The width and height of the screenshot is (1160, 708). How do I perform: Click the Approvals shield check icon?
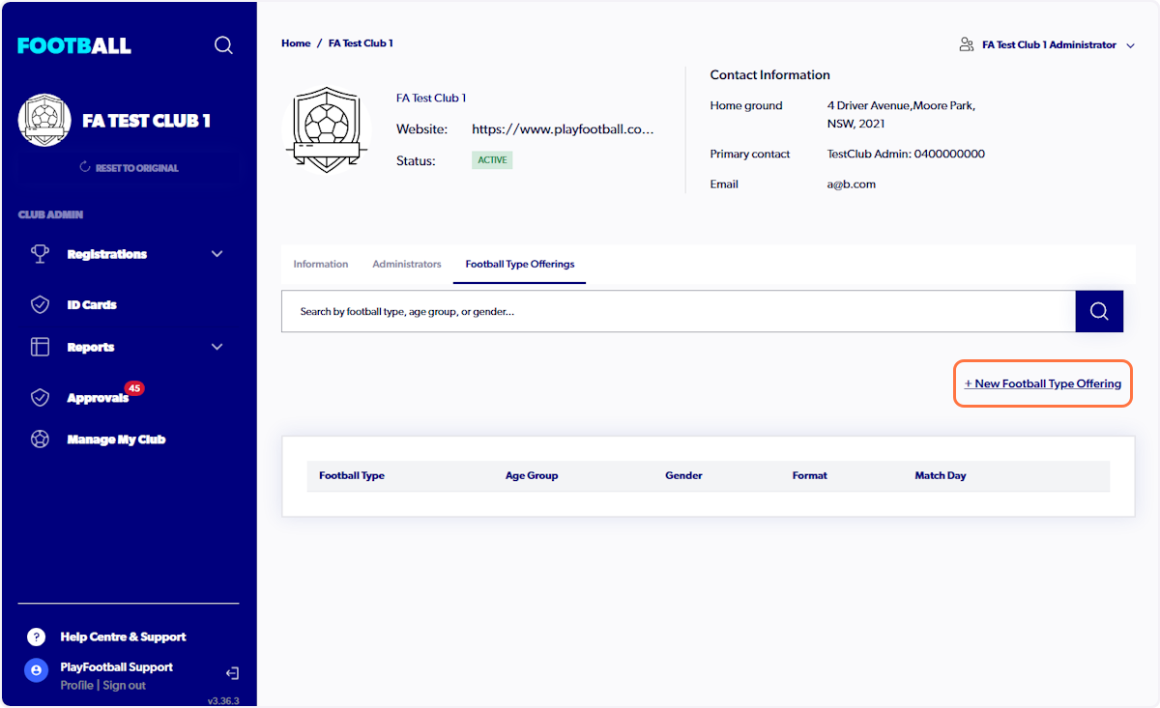[40, 397]
